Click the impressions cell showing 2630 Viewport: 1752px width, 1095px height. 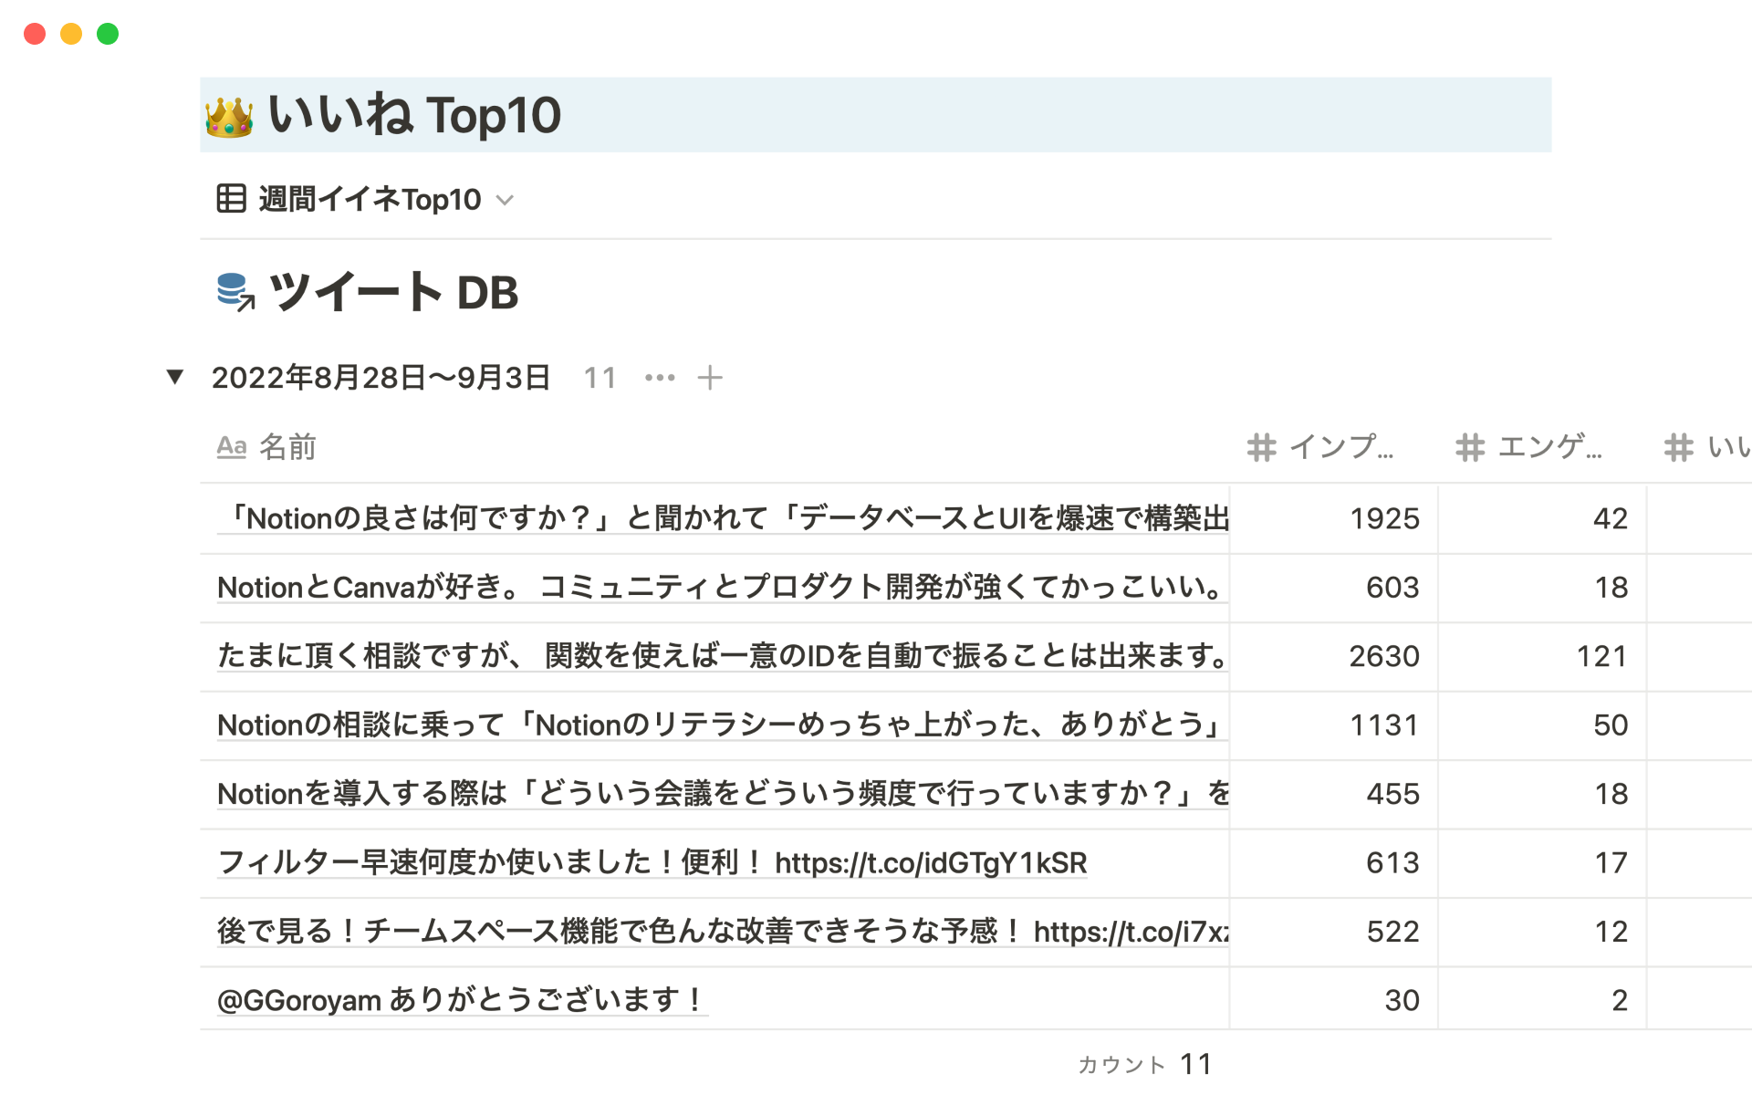(x=1383, y=656)
